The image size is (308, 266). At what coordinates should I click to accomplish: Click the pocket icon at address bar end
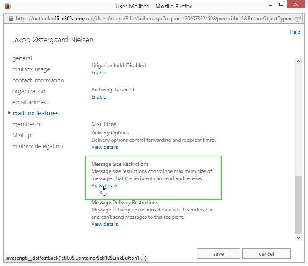(x=297, y=19)
